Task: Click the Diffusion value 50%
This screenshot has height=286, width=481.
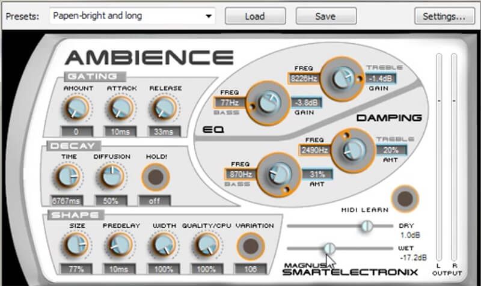Action: (111, 201)
